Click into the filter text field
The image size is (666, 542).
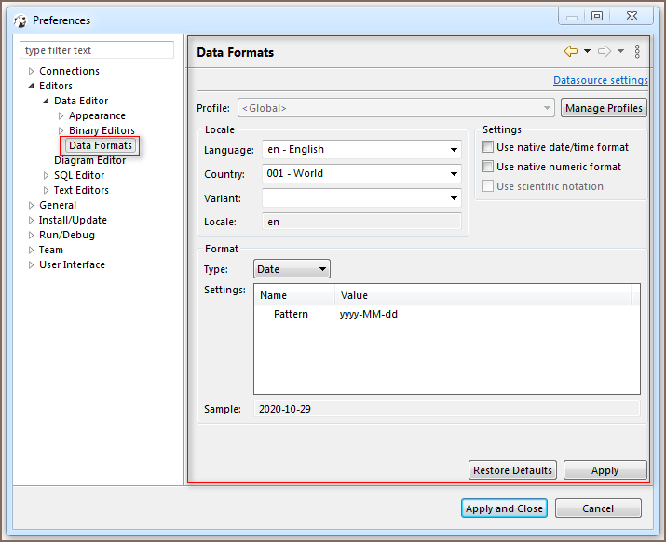97,50
